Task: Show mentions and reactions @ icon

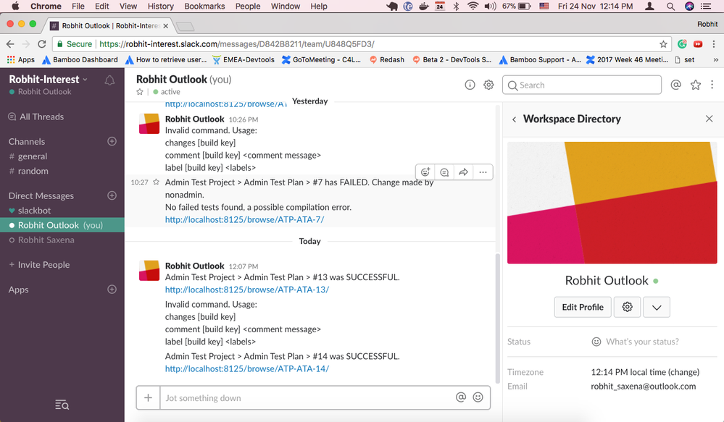Action: 675,85
